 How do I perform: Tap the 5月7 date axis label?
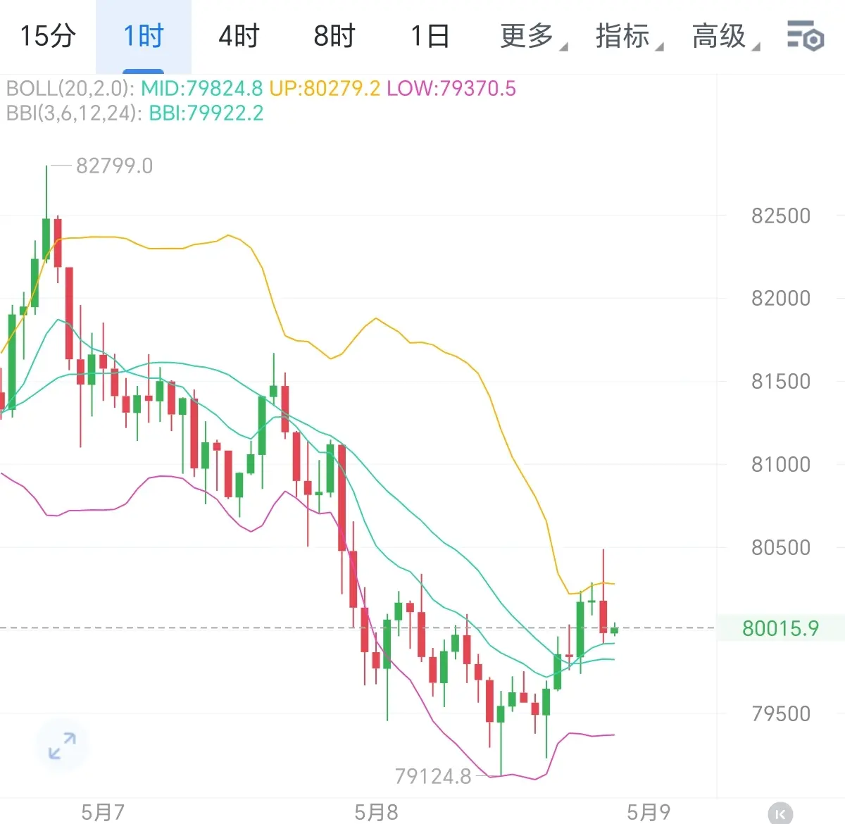click(x=103, y=812)
